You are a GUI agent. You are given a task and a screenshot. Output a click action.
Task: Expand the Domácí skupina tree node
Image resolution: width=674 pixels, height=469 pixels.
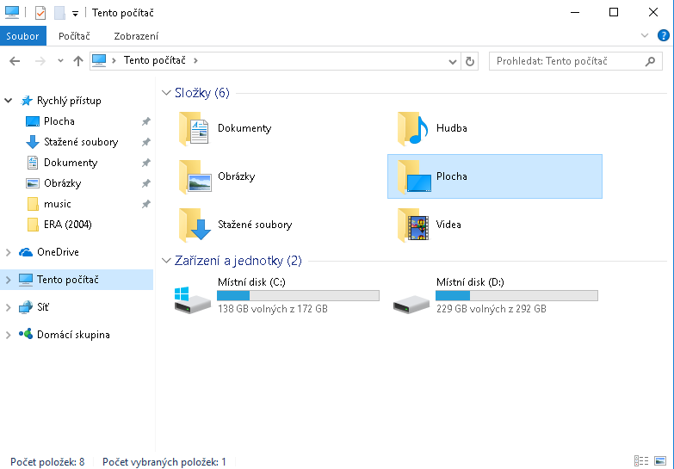pyautogui.click(x=8, y=335)
